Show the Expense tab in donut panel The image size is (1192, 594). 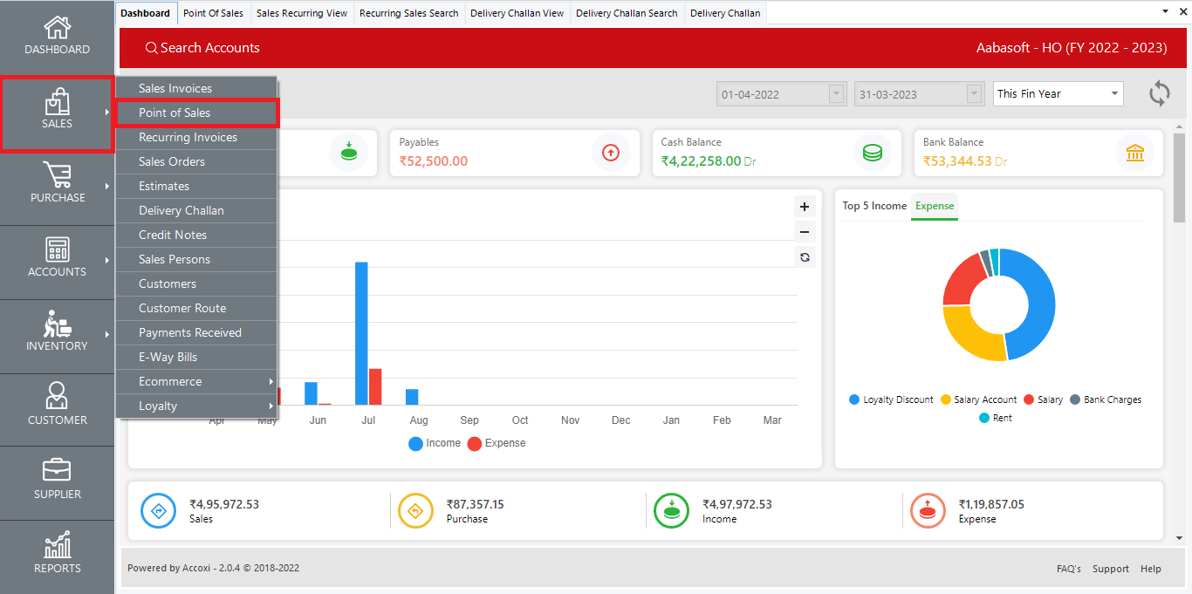(x=935, y=206)
